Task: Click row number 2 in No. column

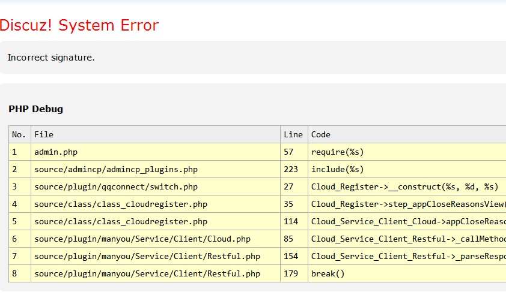Action: [x=20, y=169]
